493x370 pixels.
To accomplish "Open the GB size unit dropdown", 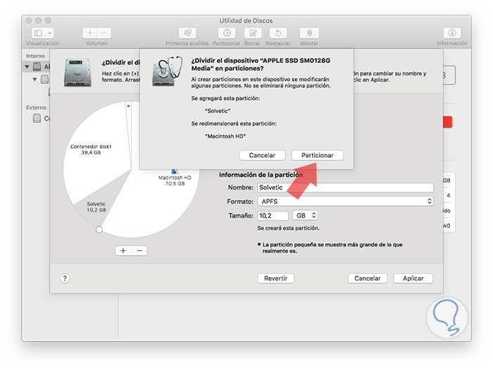I will pos(305,216).
